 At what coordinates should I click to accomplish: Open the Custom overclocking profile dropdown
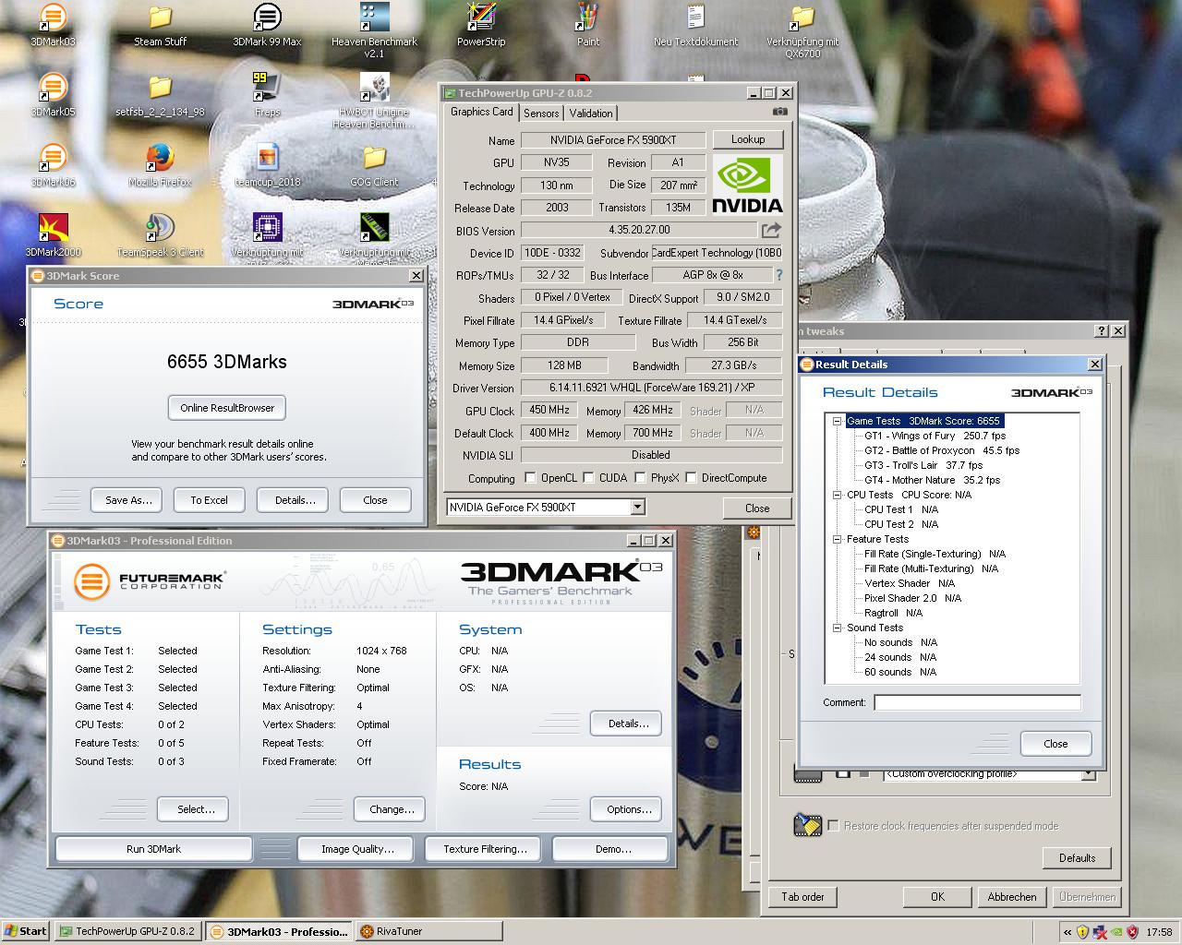[x=1088, y=774]
